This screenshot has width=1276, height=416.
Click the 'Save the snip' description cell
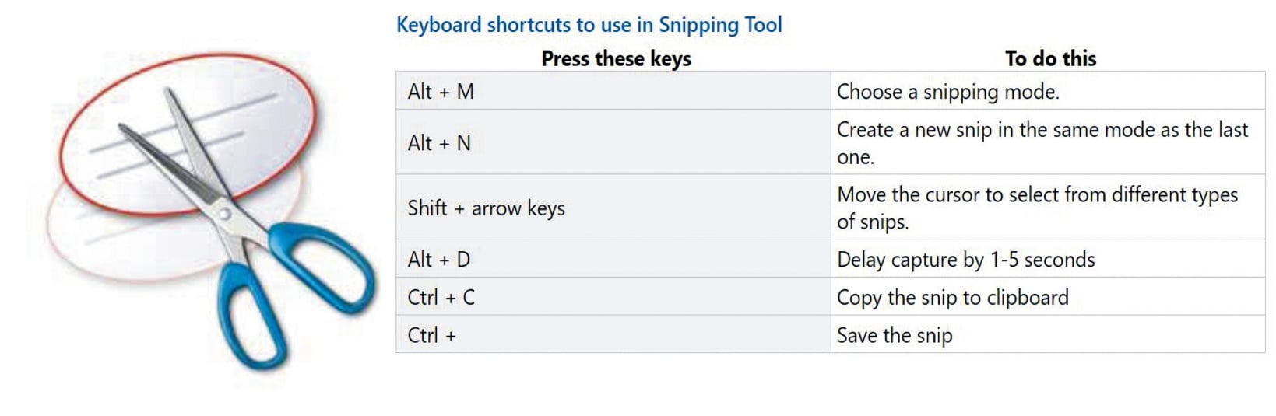pos(895,336)
